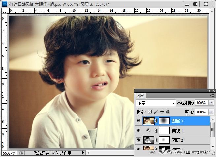The height and width of the screenshot is (157, 216).
Task: Maximize the document window
Action: pyautogui.click(x=195, y=4)
